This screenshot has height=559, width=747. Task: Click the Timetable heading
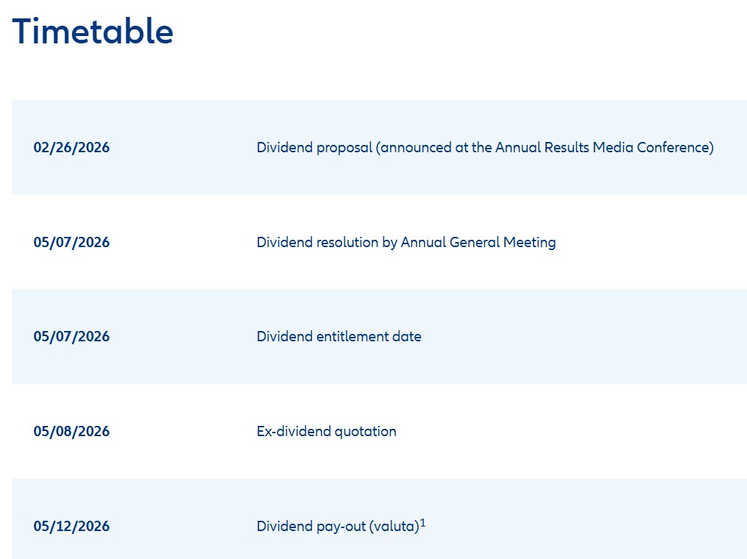(93, 32)
